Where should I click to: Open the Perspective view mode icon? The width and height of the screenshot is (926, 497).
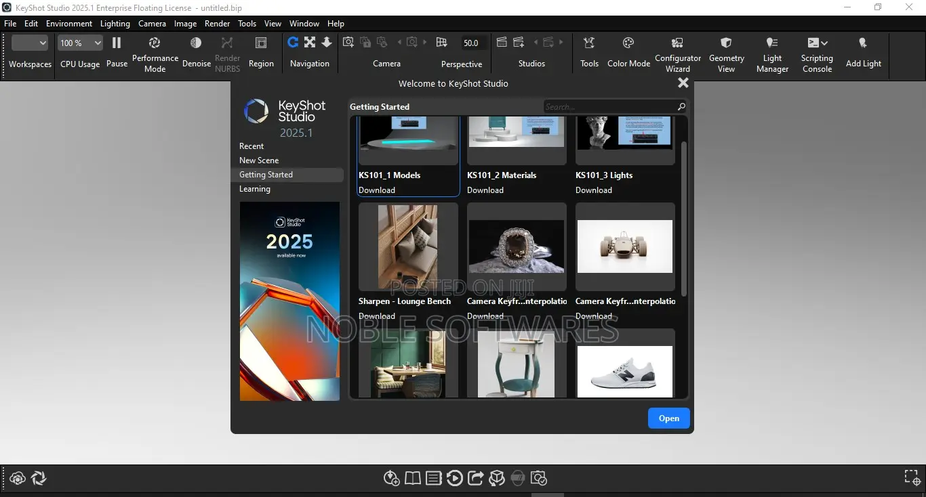[x=442, y=43]
